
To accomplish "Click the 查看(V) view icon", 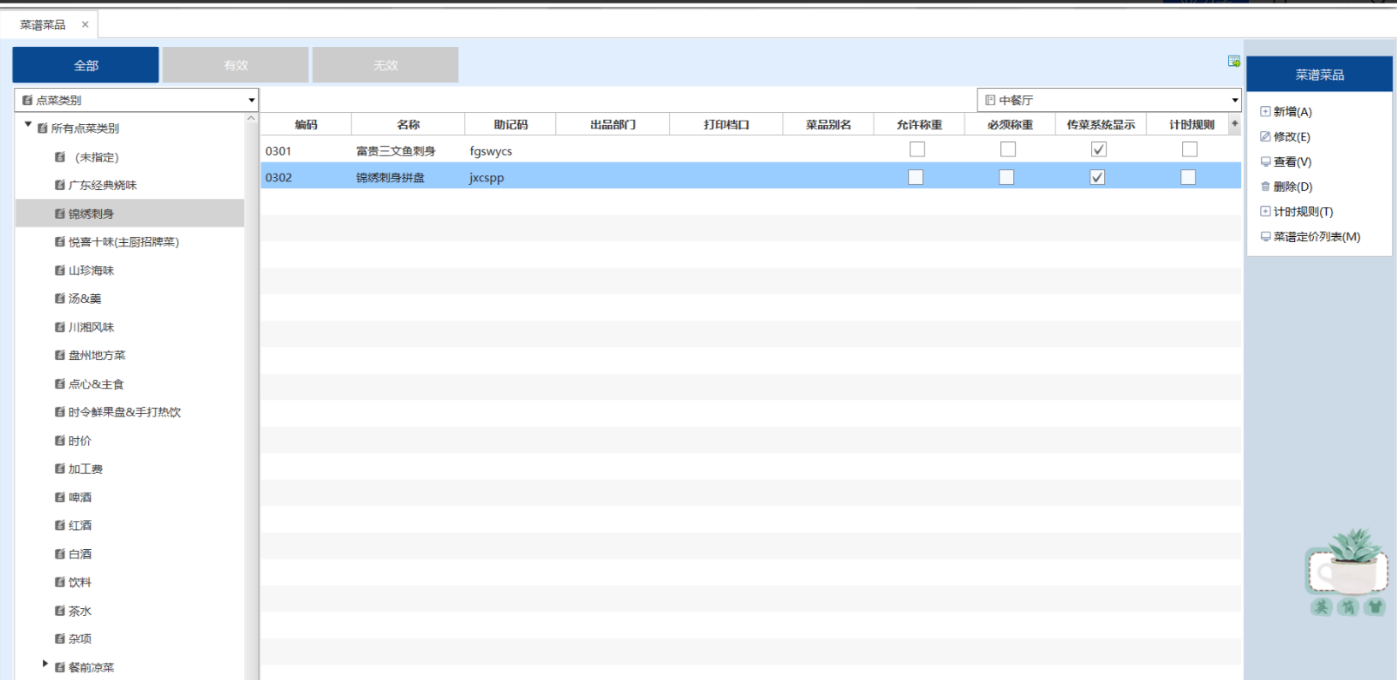I will [1265, 162].
